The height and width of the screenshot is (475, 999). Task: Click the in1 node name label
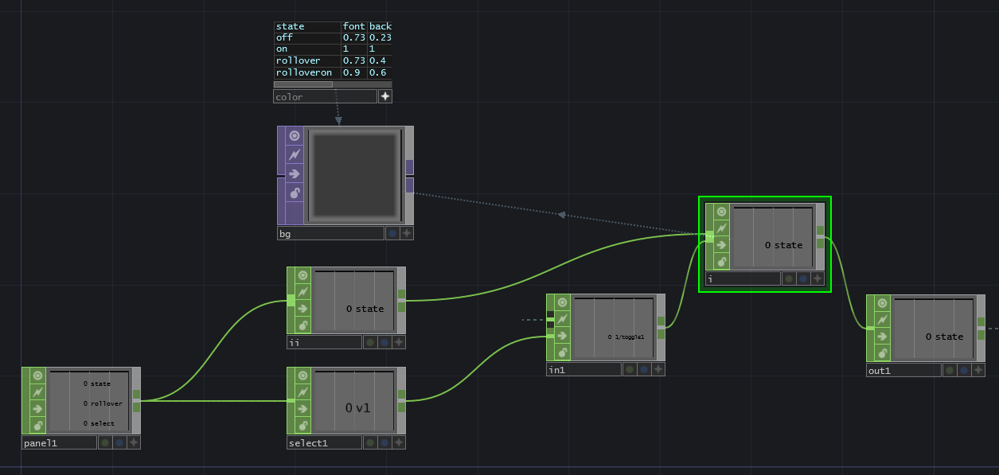pyautogui.click(x=583, y=369)
